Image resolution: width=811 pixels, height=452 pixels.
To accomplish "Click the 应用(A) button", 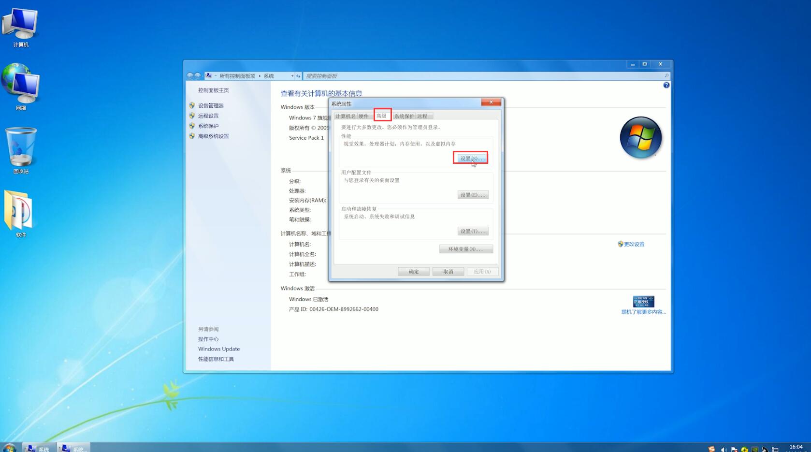I will click(x=482, y=272).
